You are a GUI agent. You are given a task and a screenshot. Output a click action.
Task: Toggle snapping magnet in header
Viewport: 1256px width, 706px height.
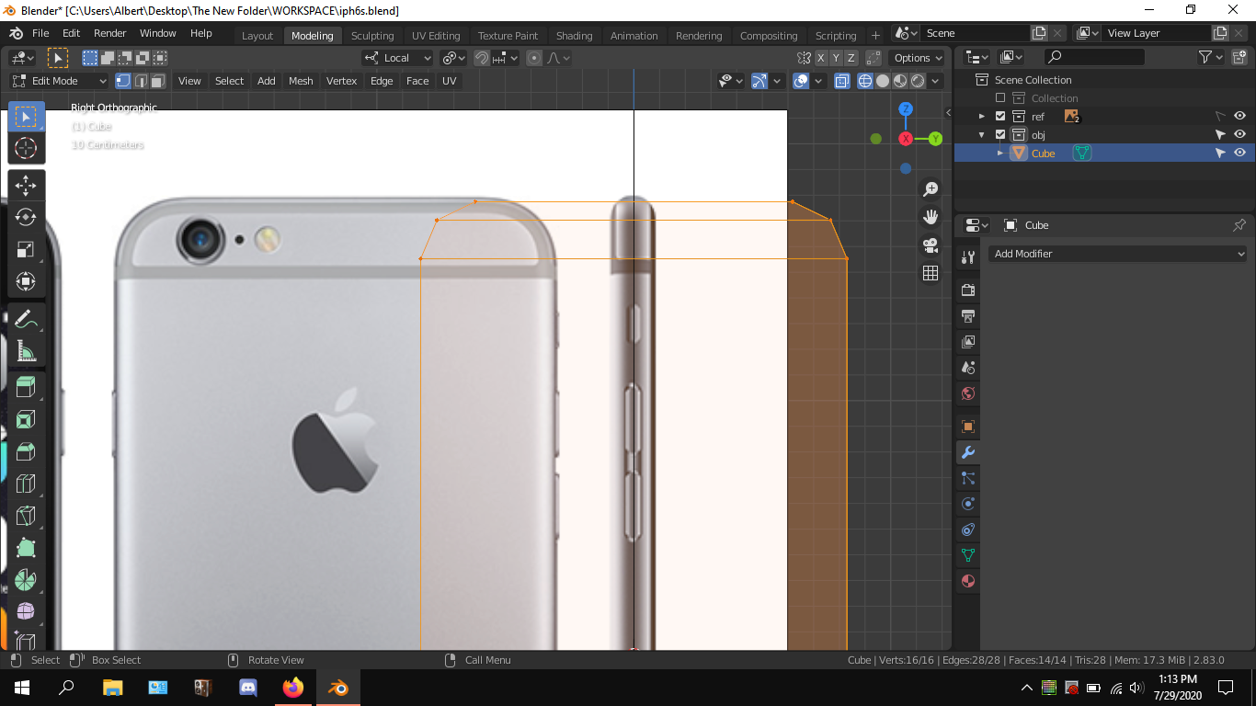tap(482, 58)
